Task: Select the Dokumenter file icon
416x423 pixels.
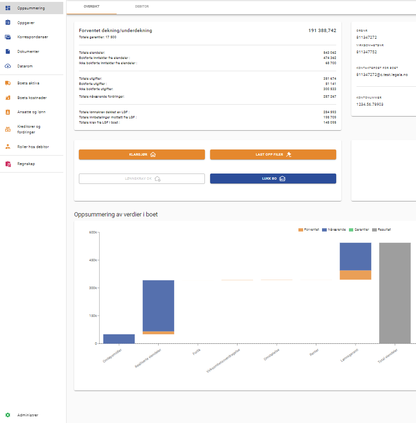Action: pos(8,51)
